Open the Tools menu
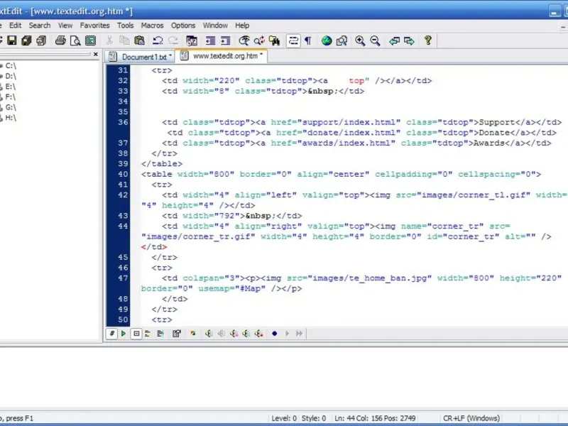Viewport: 568px width, 426px height. click(x=126, y=26)
